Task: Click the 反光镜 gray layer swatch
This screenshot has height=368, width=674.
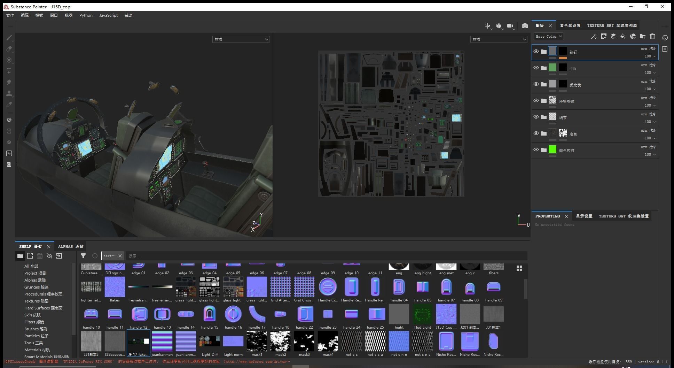Action: 552,84
